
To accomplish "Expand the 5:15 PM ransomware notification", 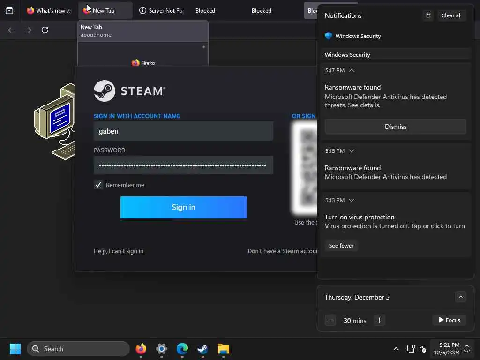I will (x=352, y=151).
